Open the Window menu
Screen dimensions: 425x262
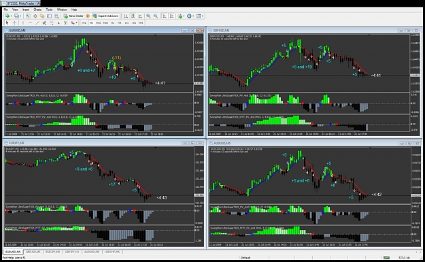(62, 10)
